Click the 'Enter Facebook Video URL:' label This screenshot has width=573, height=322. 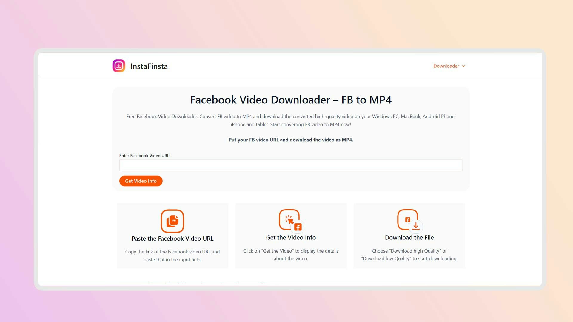[145, 156]
